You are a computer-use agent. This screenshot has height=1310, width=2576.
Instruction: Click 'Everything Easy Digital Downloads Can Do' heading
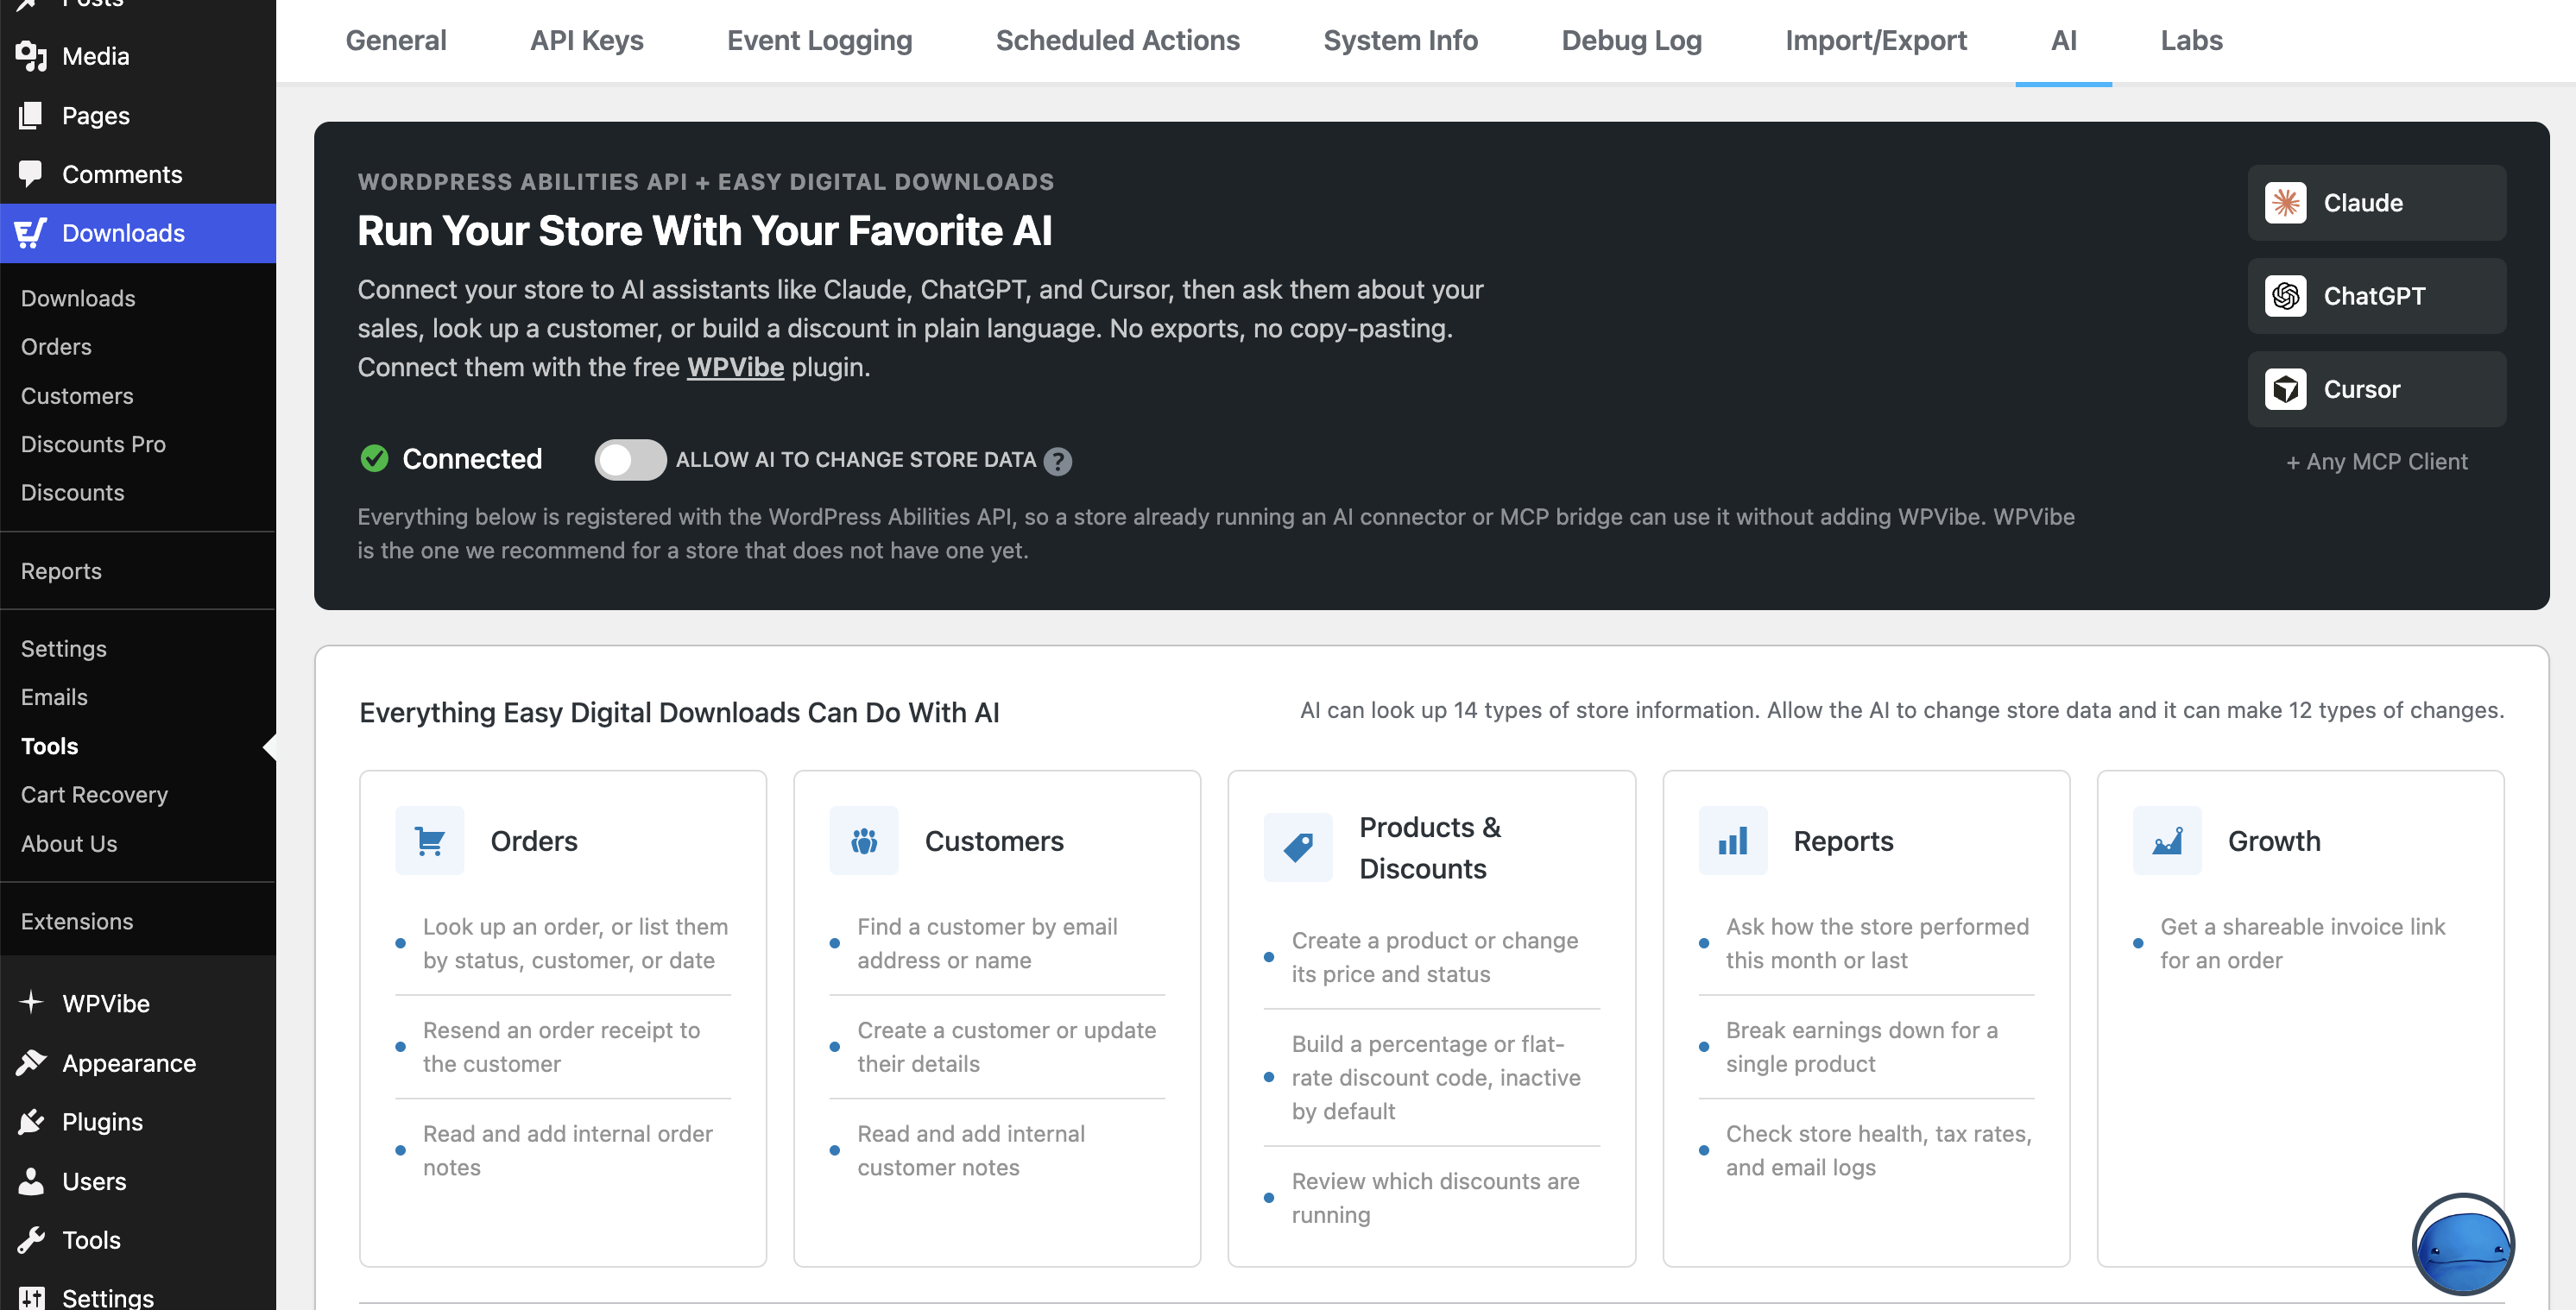click(x=679, y=712)
